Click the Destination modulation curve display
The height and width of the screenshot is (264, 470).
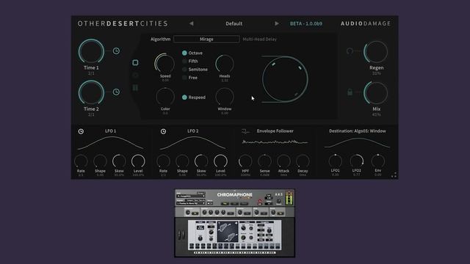tap(358, 143)
